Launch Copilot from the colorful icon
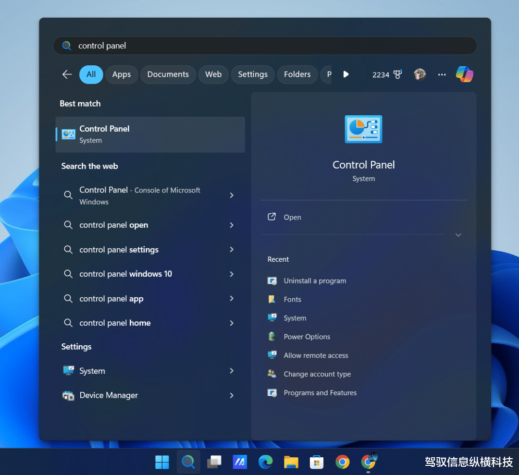519x475 pixels. (x=464, y=74)
